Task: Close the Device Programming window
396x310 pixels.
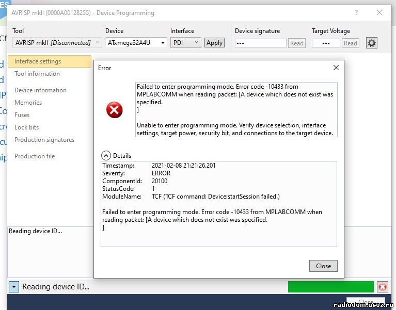Action: click(x=379, y=12)
